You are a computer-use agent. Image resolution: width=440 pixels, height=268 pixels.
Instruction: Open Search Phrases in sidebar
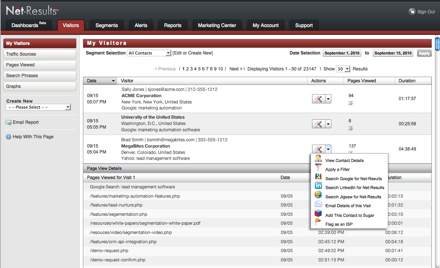(x=39, y=76)
